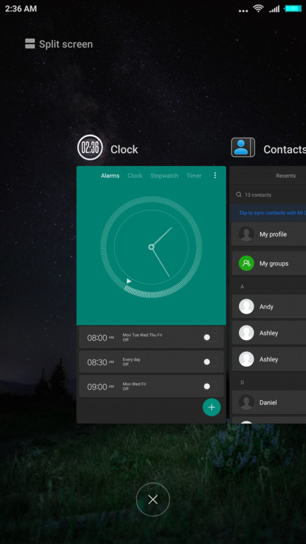Open the Stopwatch tab
The width and height of the screenshot is (306, 544).
[x=164, y=175]
